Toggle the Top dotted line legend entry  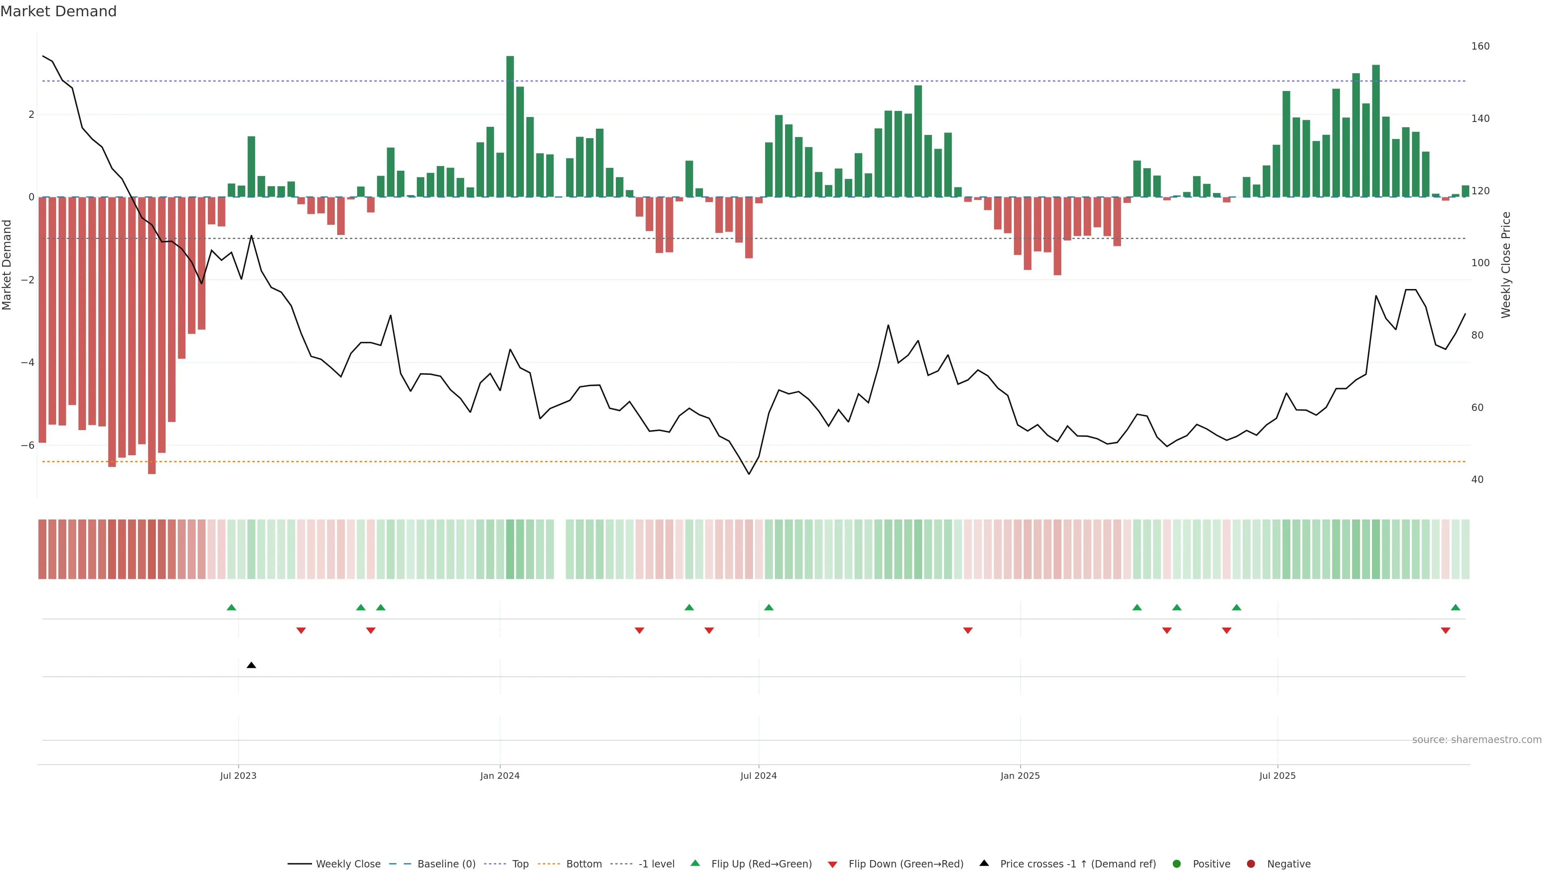[520, 864]
